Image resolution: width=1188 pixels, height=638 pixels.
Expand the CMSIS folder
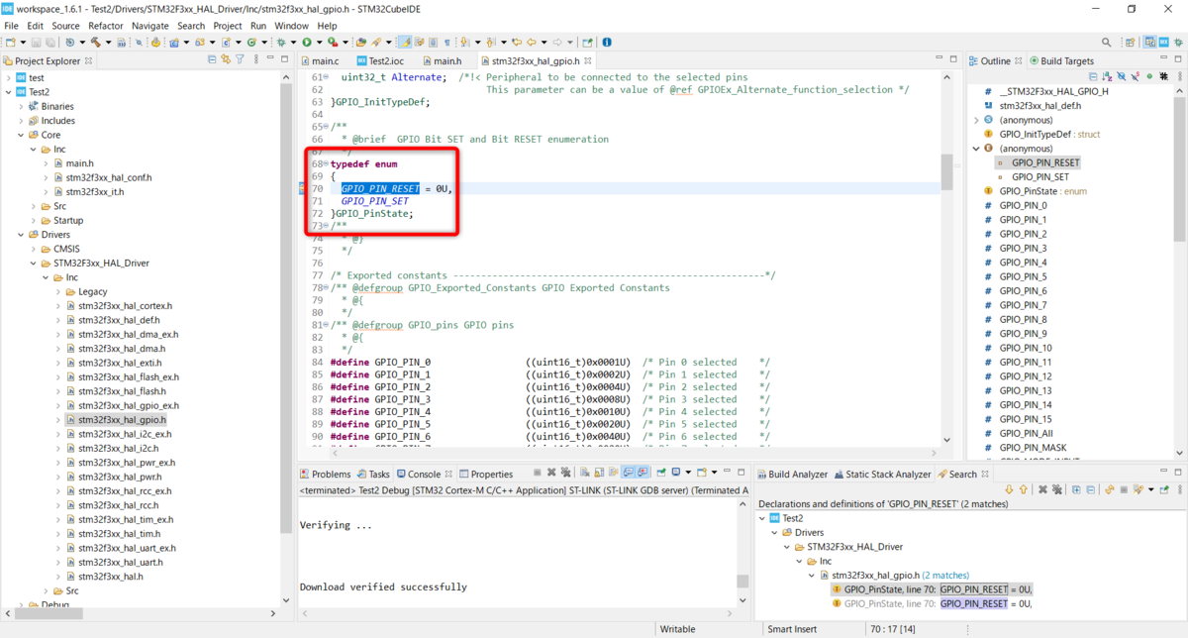coord(33,249)
